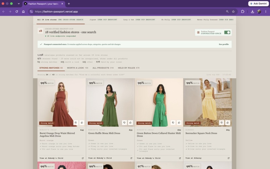Click the Fashion Passport browser tab title

tap(44, 4)
